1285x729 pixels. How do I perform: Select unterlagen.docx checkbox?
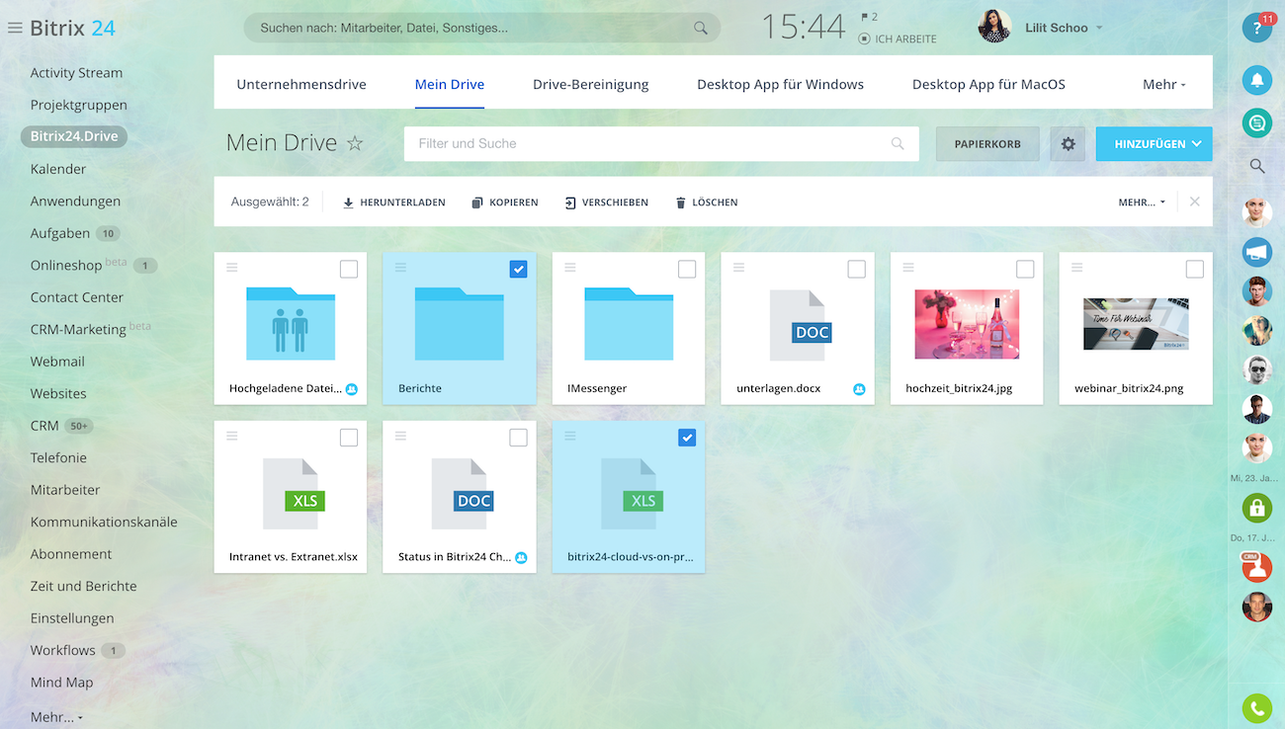pos(856,269)
